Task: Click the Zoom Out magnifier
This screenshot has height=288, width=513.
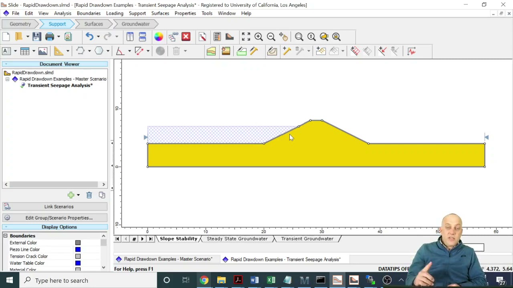Action: tap(271, 37)
